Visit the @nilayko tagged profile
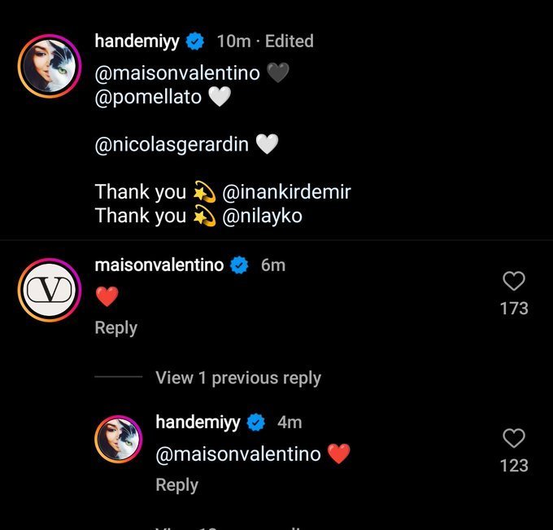The image size is (553, 530). 262,216
